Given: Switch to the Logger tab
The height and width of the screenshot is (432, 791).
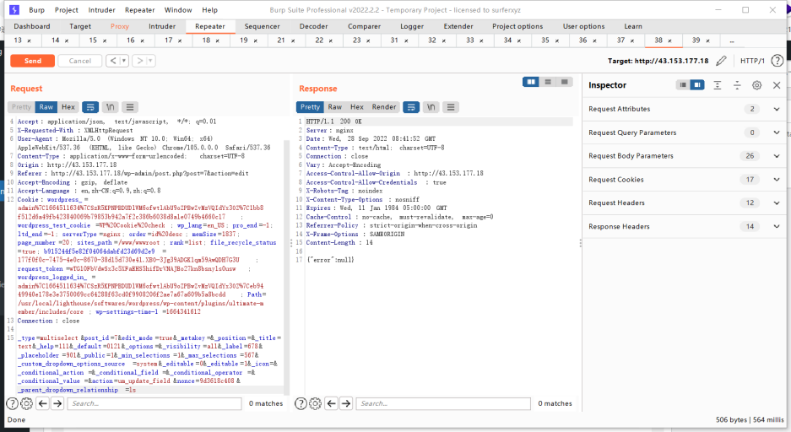Looking at the screenshot, I should [412, 26].
